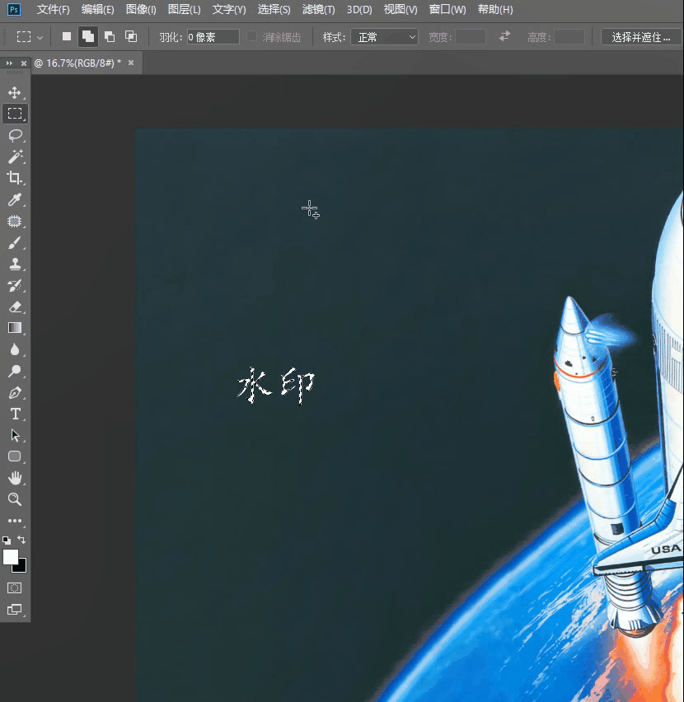684x702 pixels.
Task: Select the Eraser tool
Action: [15, 307]
